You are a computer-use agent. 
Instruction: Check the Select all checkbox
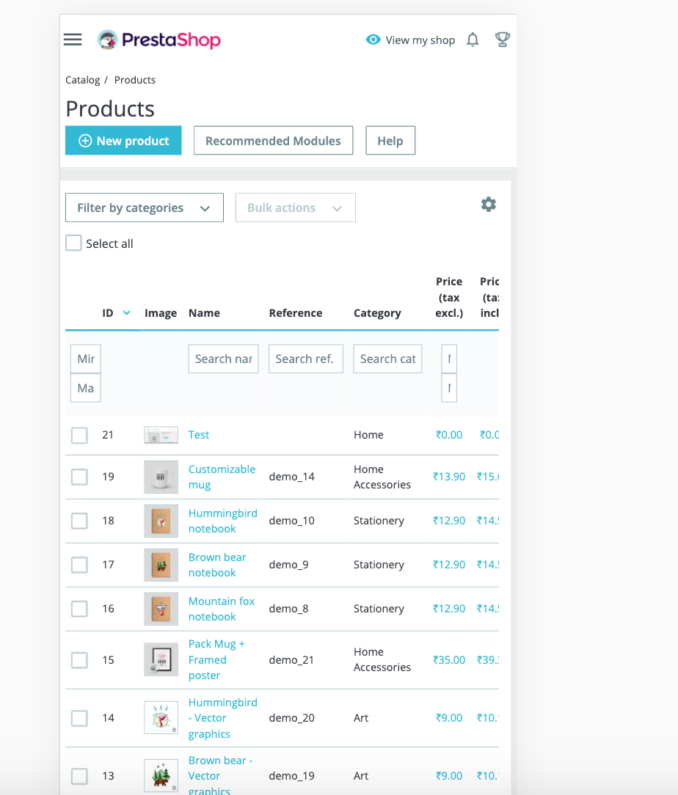(x=73, y=243)
